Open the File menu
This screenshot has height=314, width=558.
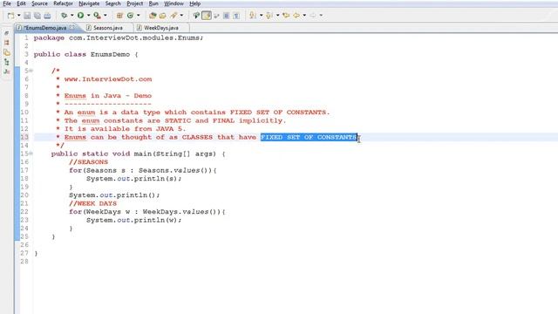click(x=7, y=3)
